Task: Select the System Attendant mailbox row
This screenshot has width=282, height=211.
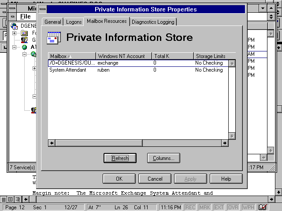Action: pyautogui.click(x=138, y=70)
